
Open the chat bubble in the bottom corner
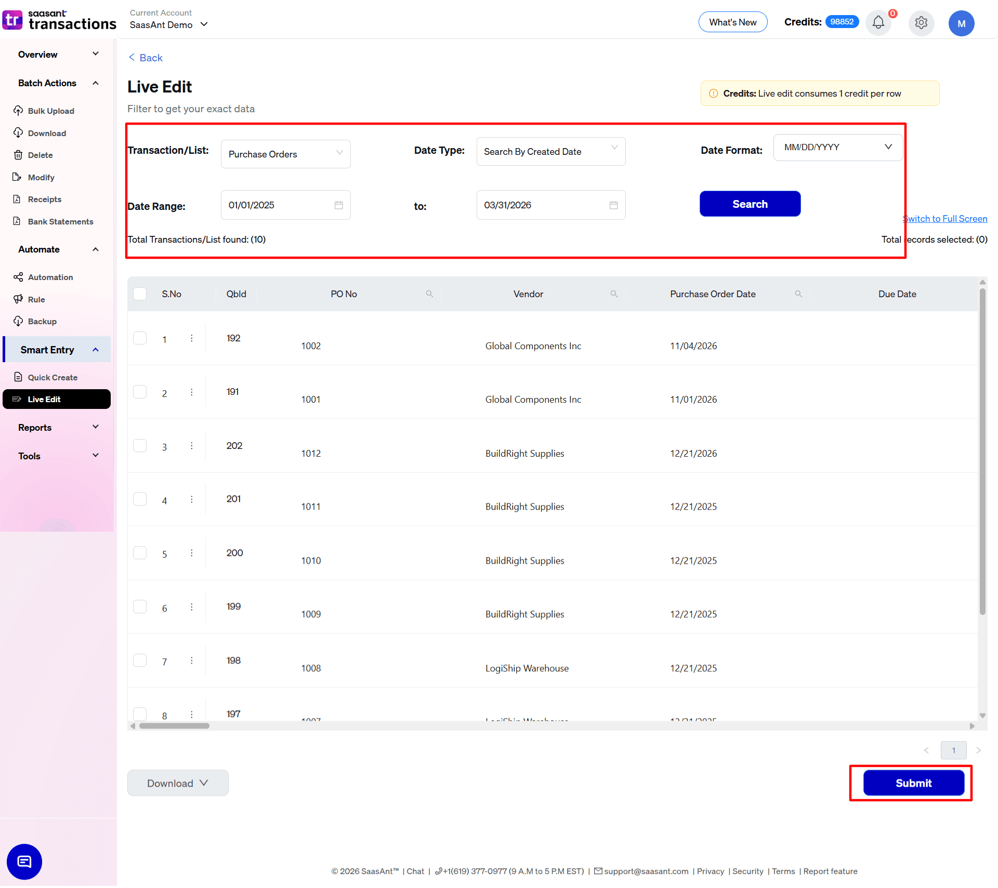pyautogui.click(x=24, y=862)
